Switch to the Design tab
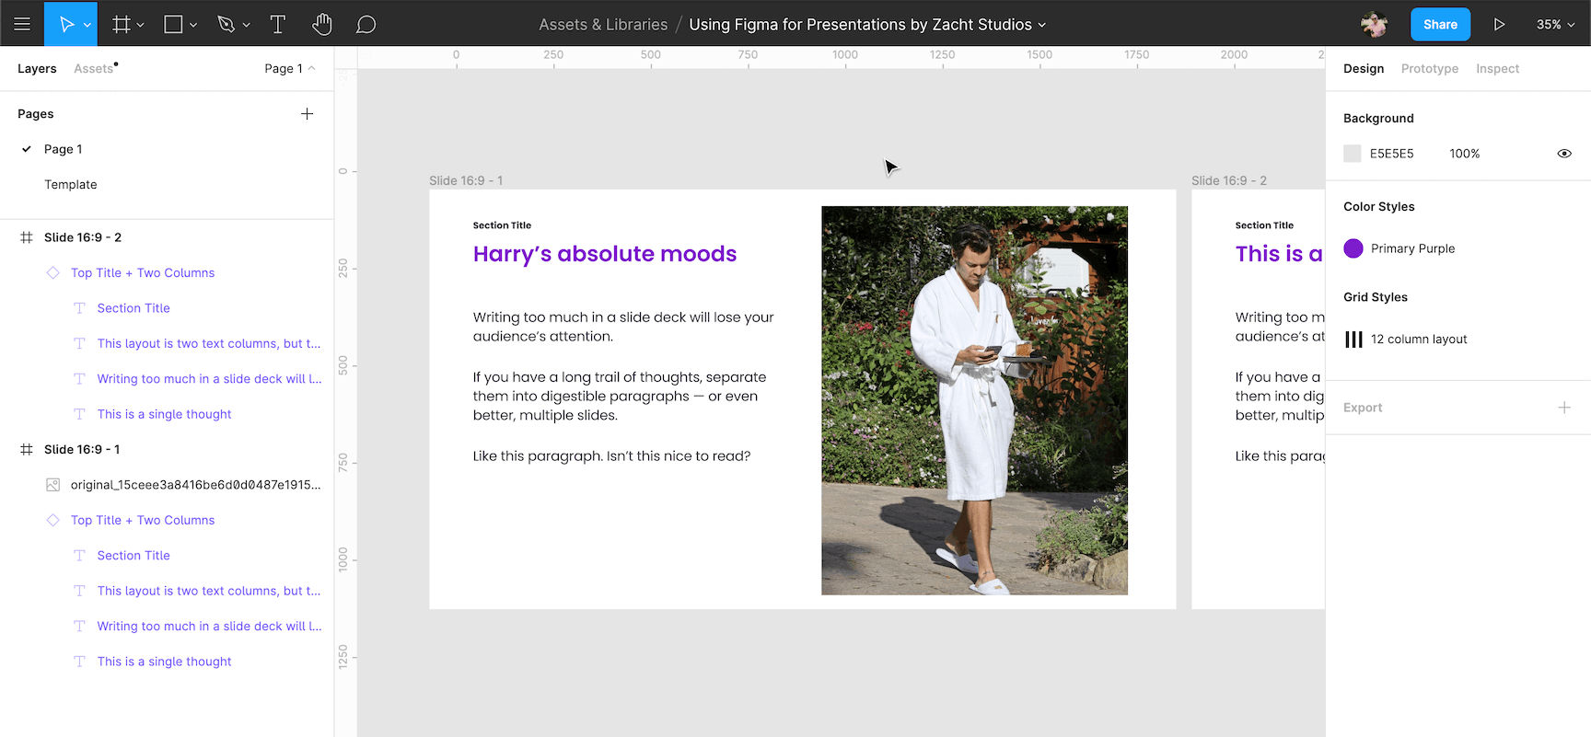Screen dimensions: 1591x737 click(1364, 68)
